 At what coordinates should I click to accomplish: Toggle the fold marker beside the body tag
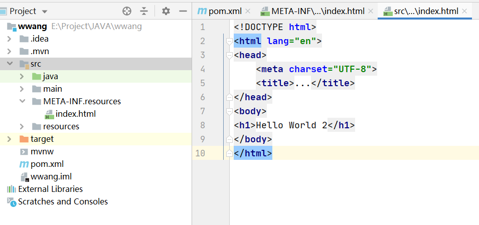[x=230, y=111]
